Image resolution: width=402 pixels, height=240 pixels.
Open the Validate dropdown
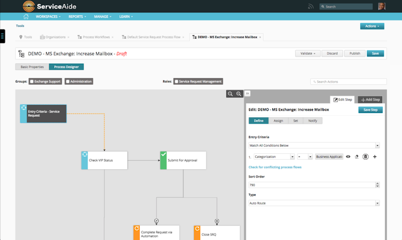point(308,53)
